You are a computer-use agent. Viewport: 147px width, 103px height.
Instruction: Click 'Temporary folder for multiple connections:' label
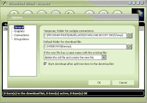(x=69, y=31)
